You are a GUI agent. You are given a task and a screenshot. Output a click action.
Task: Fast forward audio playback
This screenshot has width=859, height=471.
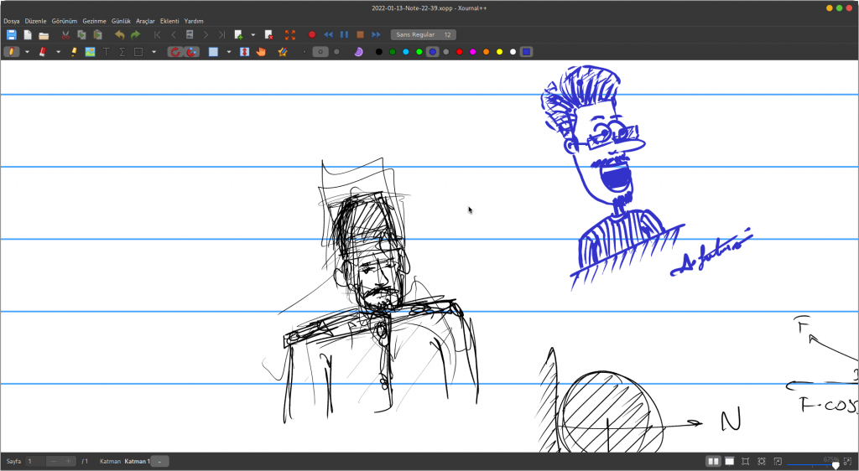(x=376, y=35)
